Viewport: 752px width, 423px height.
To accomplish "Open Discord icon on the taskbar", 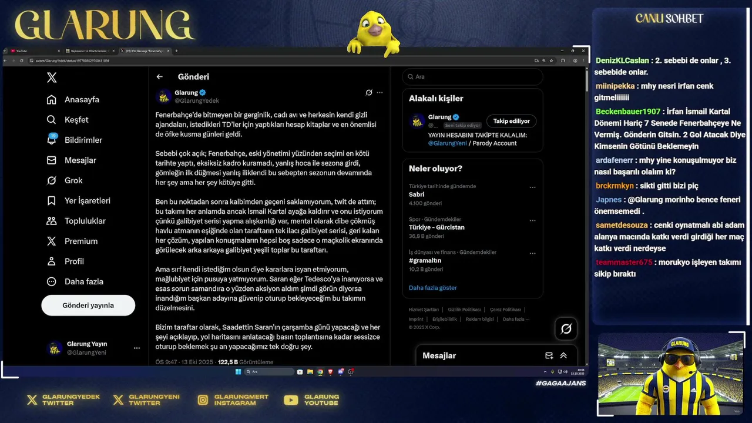I will click(x=341, y=372).
